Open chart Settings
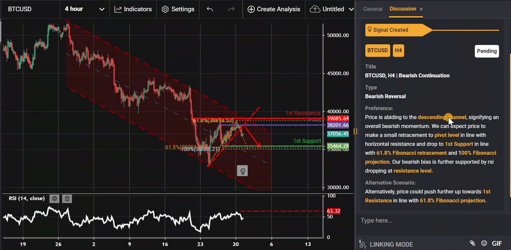The image size is (511, 250). 178,9
